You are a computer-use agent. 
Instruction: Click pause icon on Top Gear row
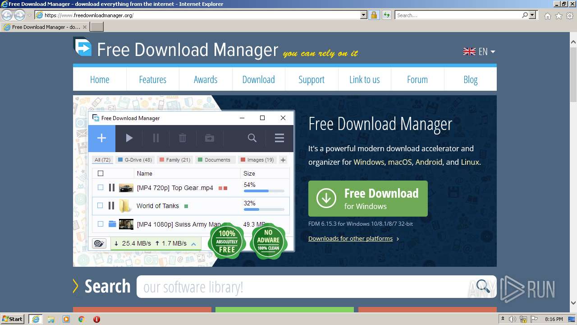(112, 188)
